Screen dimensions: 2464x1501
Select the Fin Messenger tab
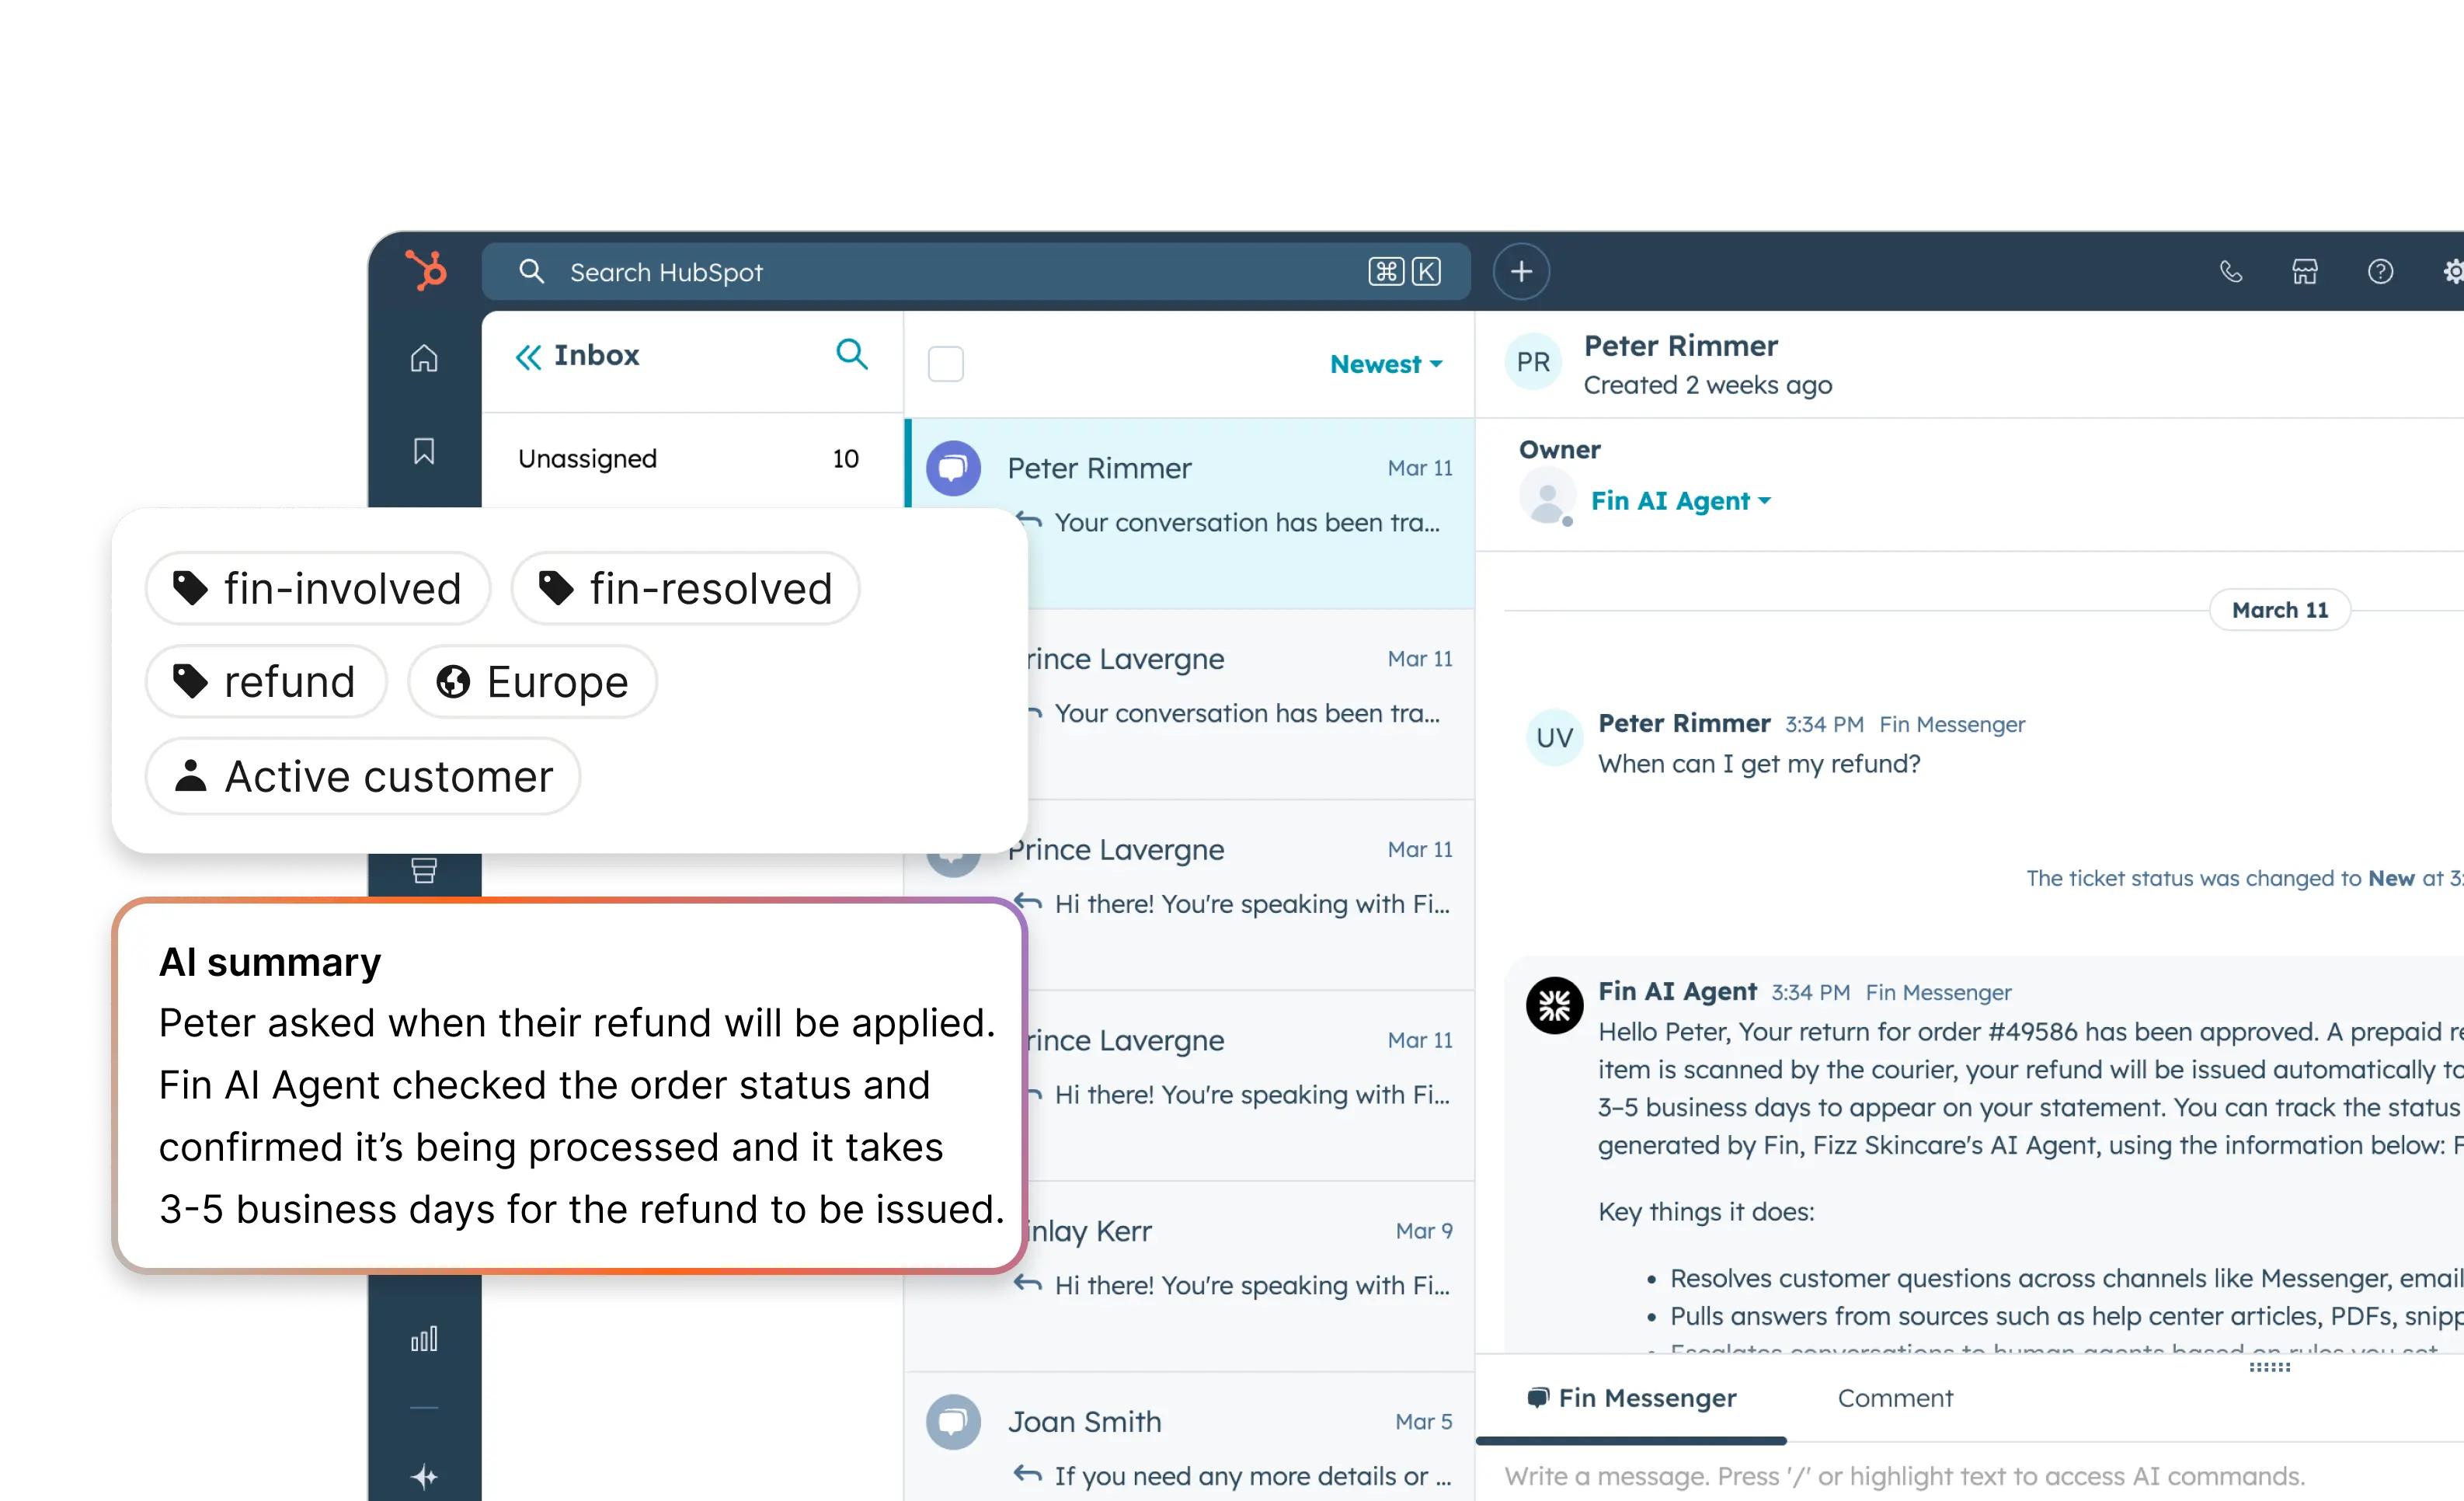pos(1630,1398)
